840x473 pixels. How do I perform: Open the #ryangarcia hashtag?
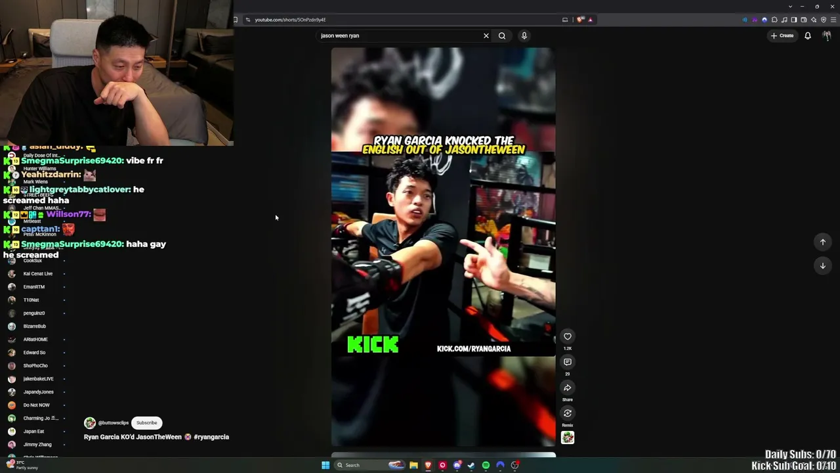211,437
